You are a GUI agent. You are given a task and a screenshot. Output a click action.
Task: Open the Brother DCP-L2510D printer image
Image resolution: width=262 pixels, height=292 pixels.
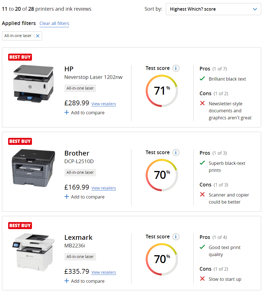pos(33,168)
